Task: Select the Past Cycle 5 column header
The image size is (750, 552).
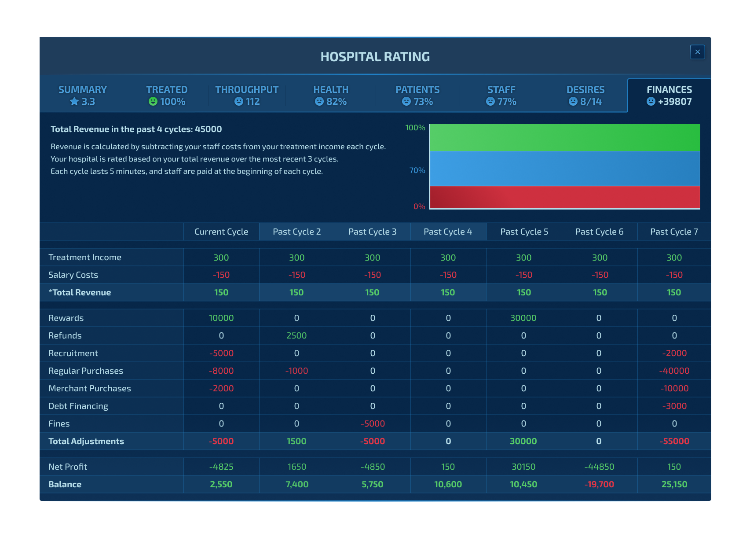Action: click(x=524, y=232)
